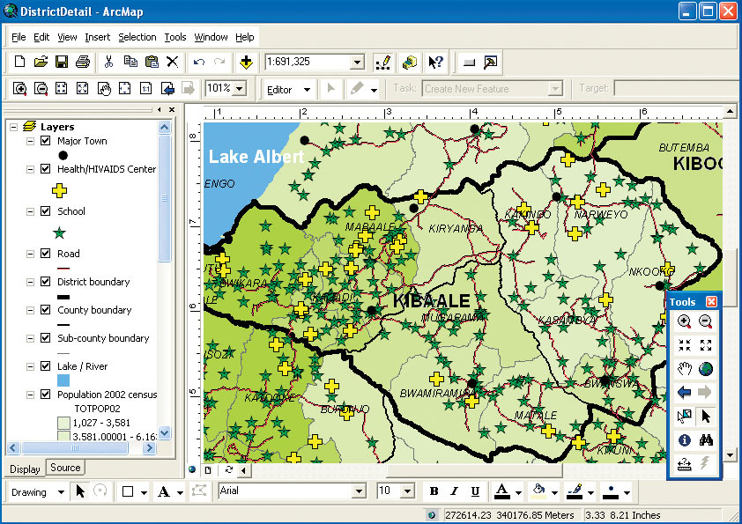
Task: Open the Arial font name dropdown
Action: (x=359, y=491)
